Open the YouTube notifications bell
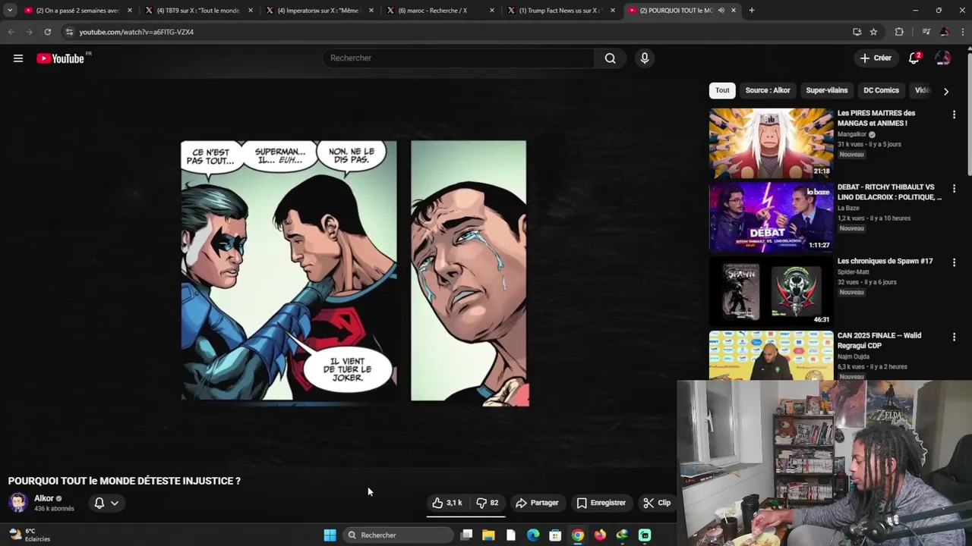Viewport: 972px width, 546px height. point(914,58)
